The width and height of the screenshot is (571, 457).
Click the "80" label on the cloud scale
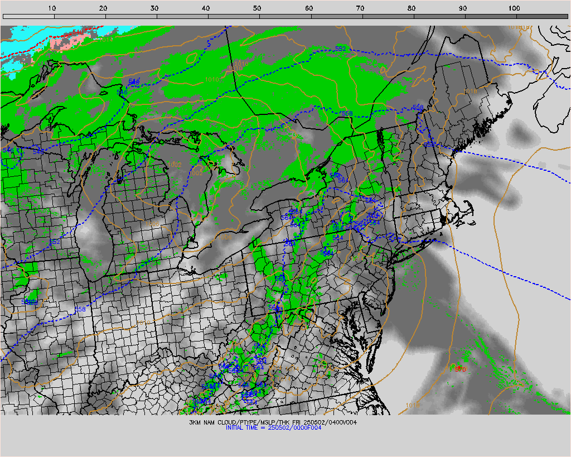coord(412,8)
